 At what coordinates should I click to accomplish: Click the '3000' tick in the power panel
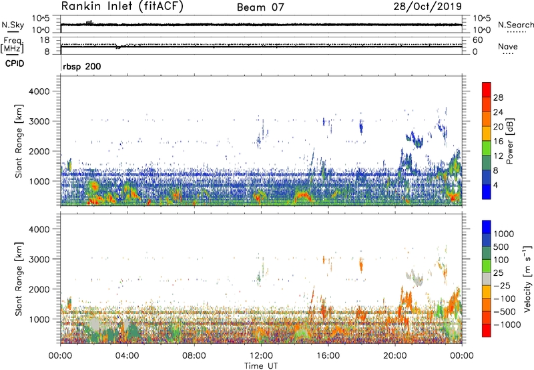(39, 122)
